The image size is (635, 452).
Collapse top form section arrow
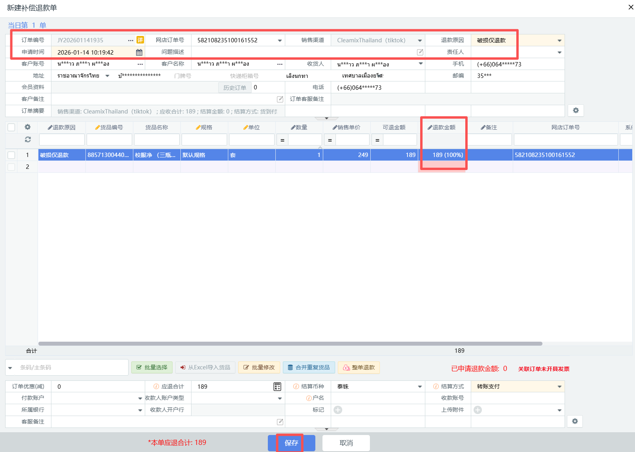point(326,118)
